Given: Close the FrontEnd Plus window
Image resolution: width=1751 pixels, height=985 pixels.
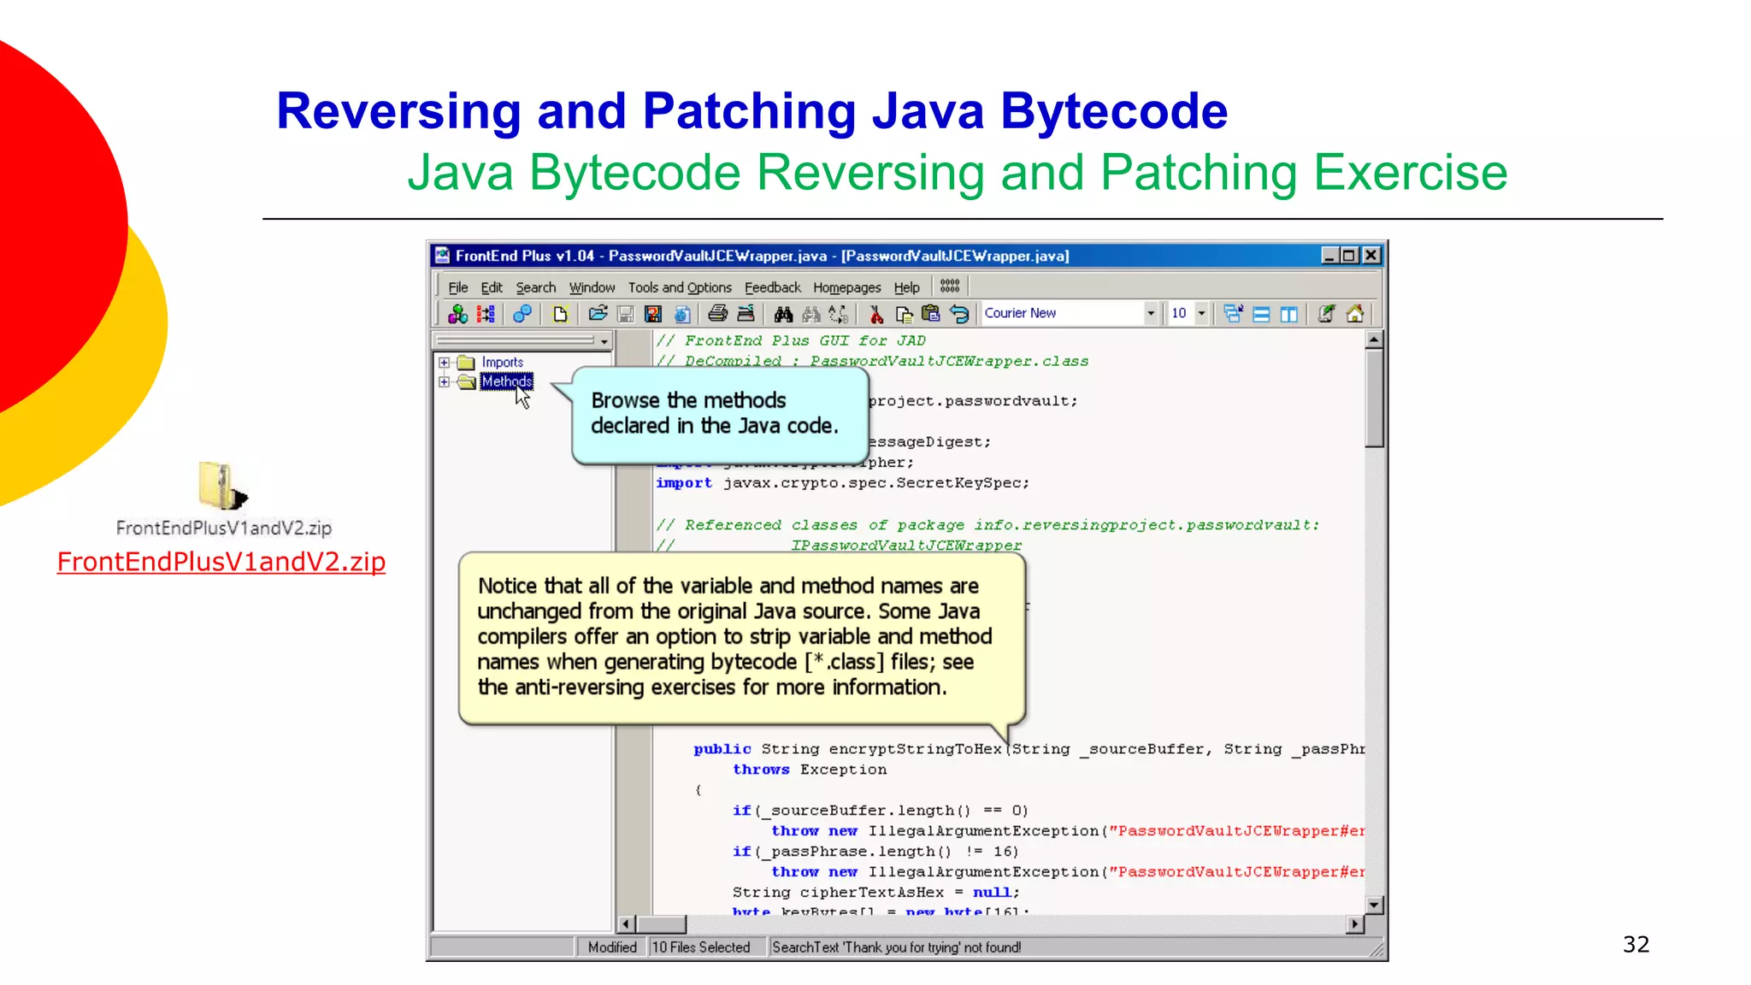Looking at the screenshot, I should (x=1371, y=256).
